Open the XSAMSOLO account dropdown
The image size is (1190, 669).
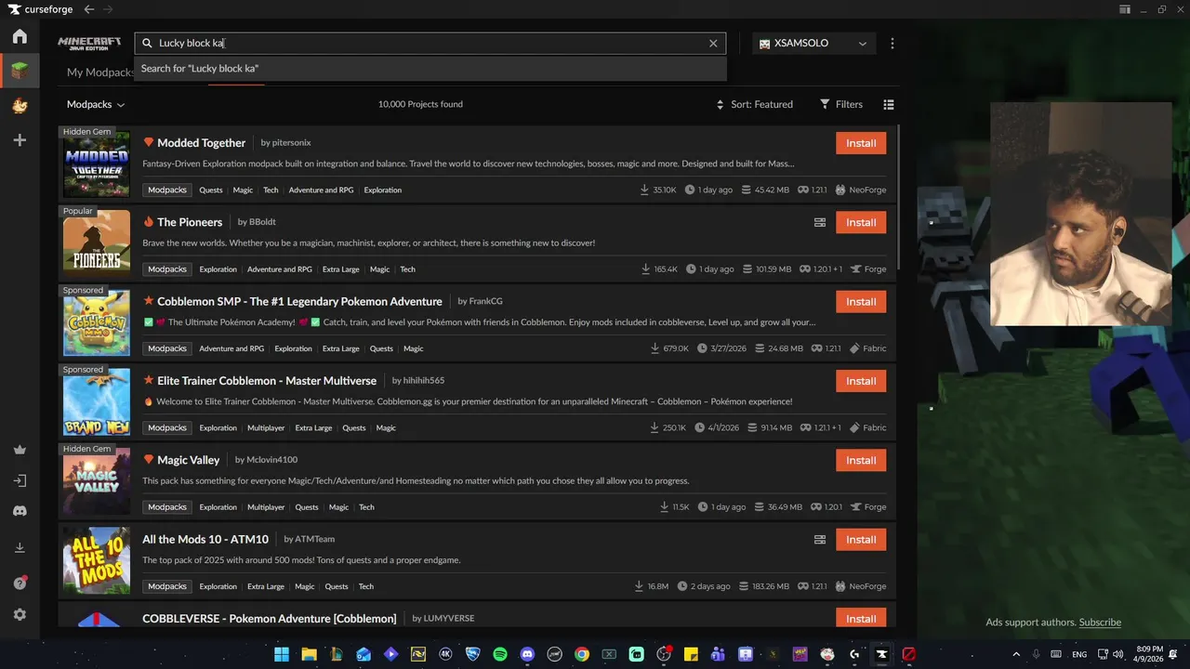[x=813, y=43]
